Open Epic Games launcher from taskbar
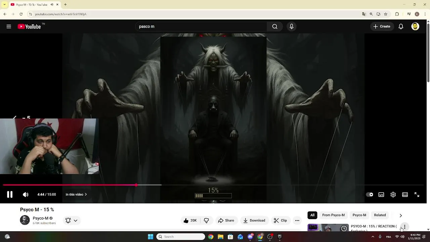430x242 pixels. coord(279,237)
